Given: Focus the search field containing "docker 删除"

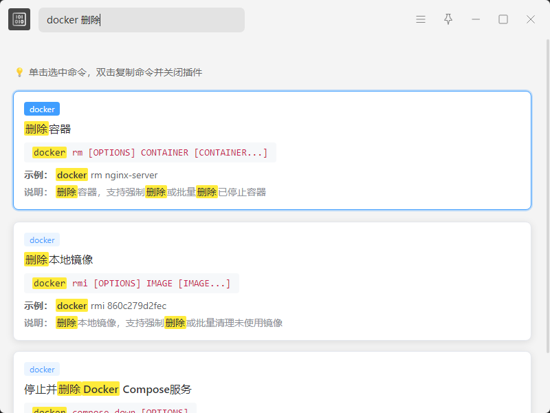Looking at the screenshot, I should [x=141, y=20].
